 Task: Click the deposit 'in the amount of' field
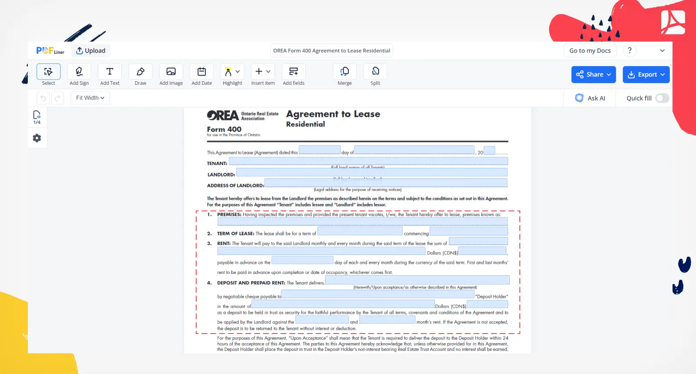(x=343, y=304)
